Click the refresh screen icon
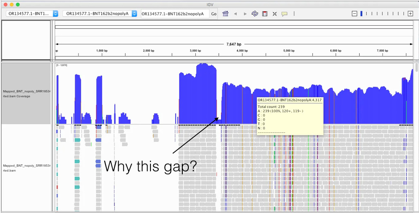The image size is (419, 213). pos(255,13)
